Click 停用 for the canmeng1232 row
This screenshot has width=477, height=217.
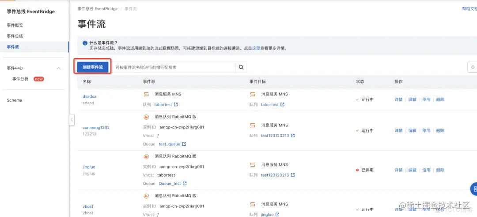tap(426, 131)
